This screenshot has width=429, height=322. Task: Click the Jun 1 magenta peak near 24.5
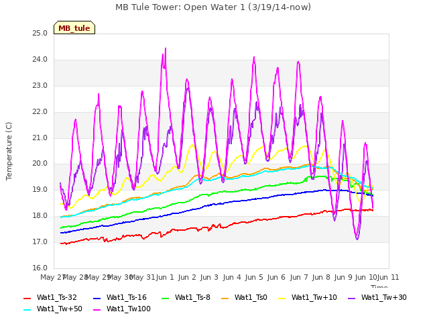[x=166, y=49]
